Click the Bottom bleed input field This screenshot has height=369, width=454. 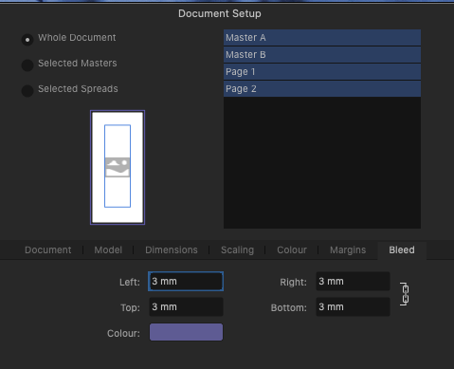(x=353, y=307)
